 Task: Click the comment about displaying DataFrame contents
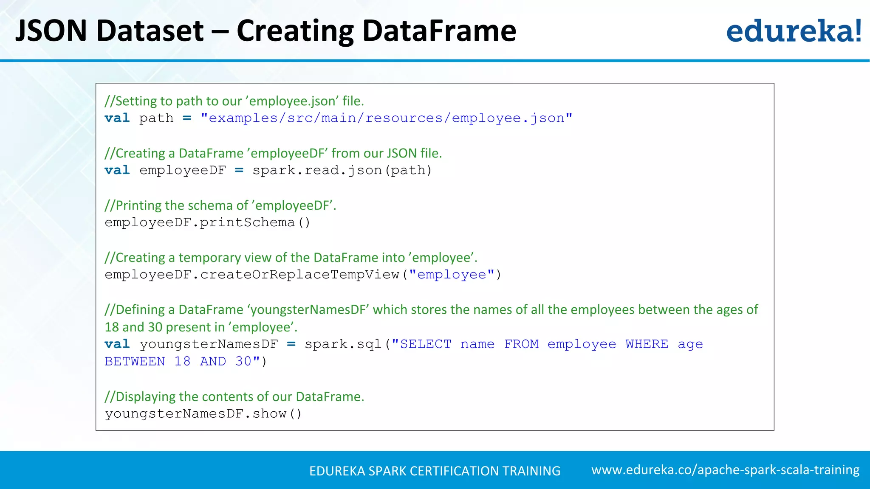[234, 397]
